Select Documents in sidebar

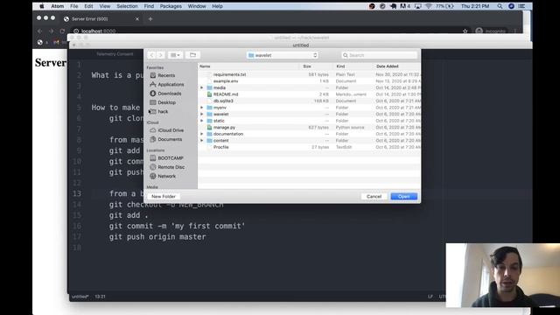click(x=170, y=139)
